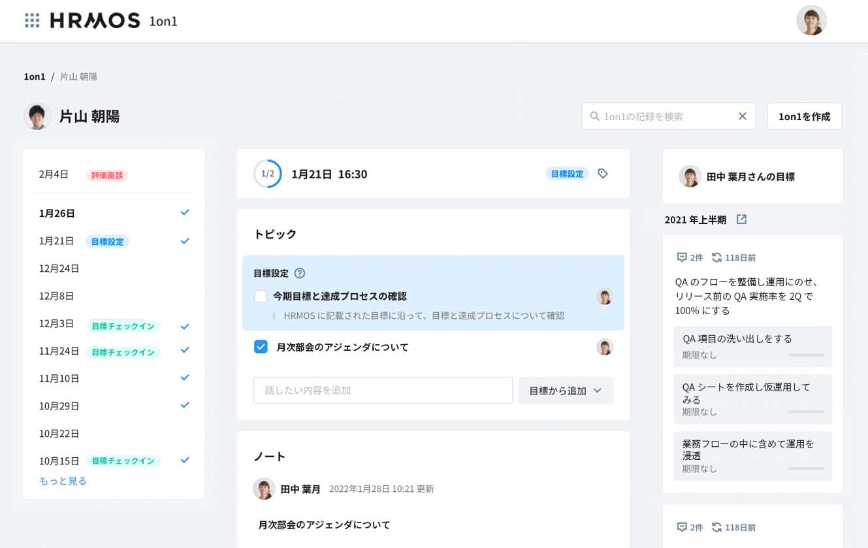Click the 1on1を作成 button

[x=804, y=116]
